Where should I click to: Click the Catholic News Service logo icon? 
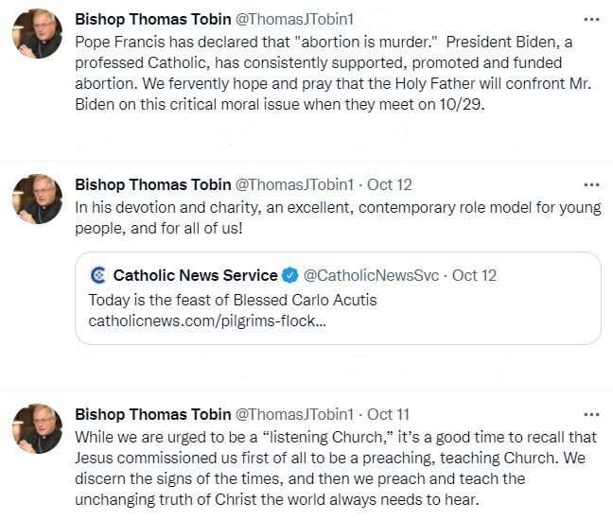pyautogui.click(x=98, y=275)
